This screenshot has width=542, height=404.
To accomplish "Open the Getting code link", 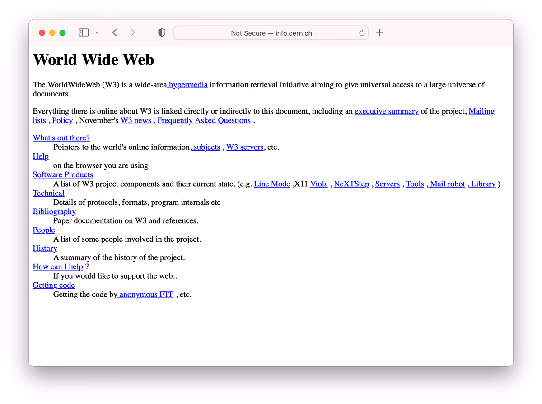I will tap(54, 285).
